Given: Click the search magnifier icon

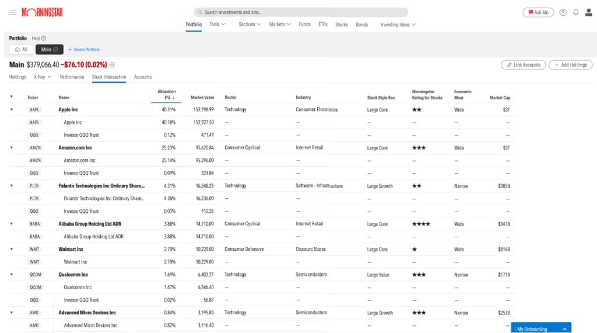Looking at the screenshot, I should click(199, 12).
